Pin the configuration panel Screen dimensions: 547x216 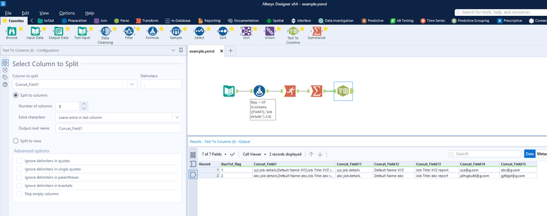tap(180, 50)
